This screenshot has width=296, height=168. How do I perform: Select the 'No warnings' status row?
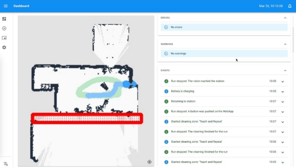point(224,53)
